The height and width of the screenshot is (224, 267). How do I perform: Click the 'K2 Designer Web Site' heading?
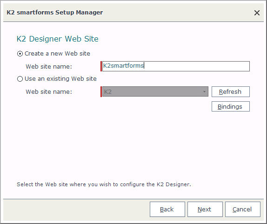(58, 39)
